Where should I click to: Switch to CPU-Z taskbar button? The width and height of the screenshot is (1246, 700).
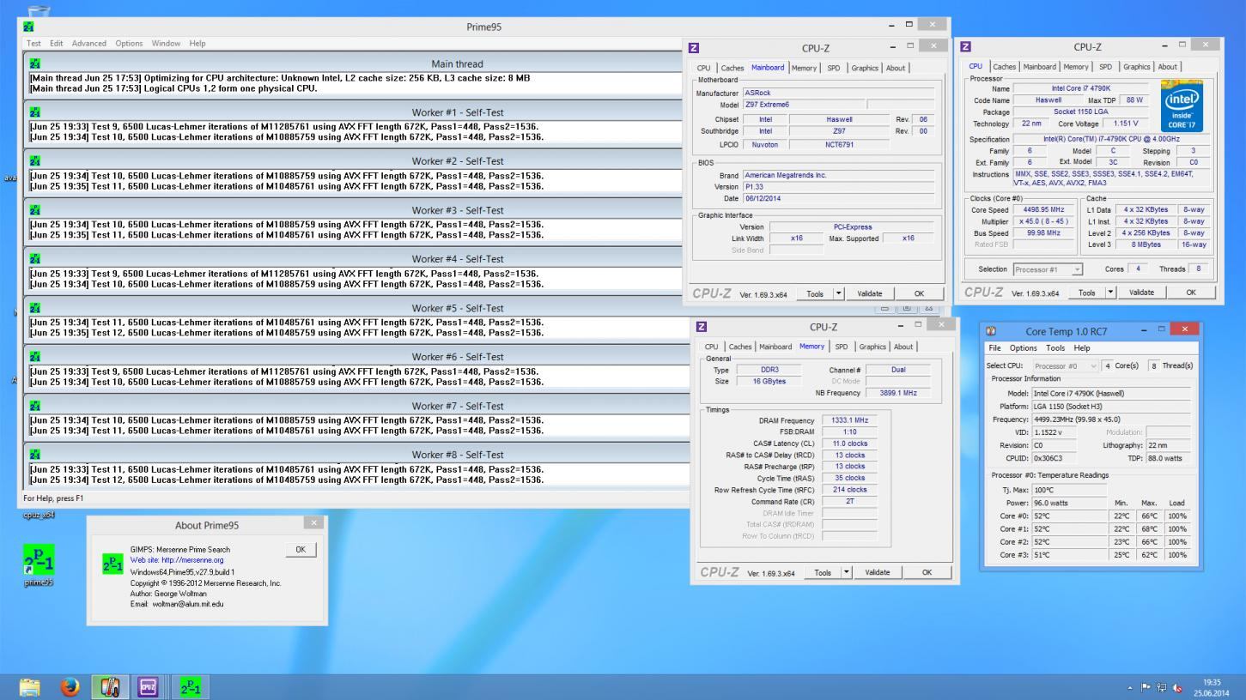tap(149, 687)
